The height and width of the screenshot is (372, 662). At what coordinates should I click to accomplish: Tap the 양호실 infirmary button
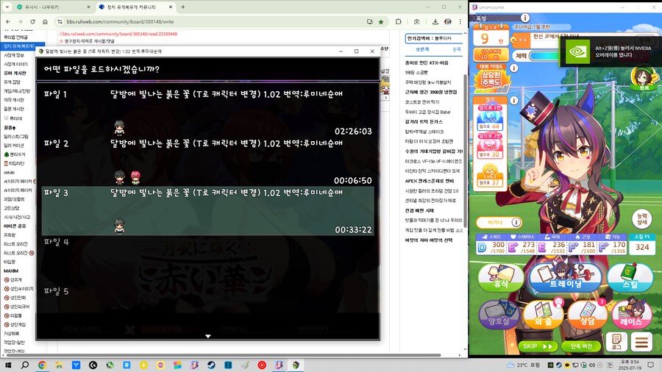point(499,315)
